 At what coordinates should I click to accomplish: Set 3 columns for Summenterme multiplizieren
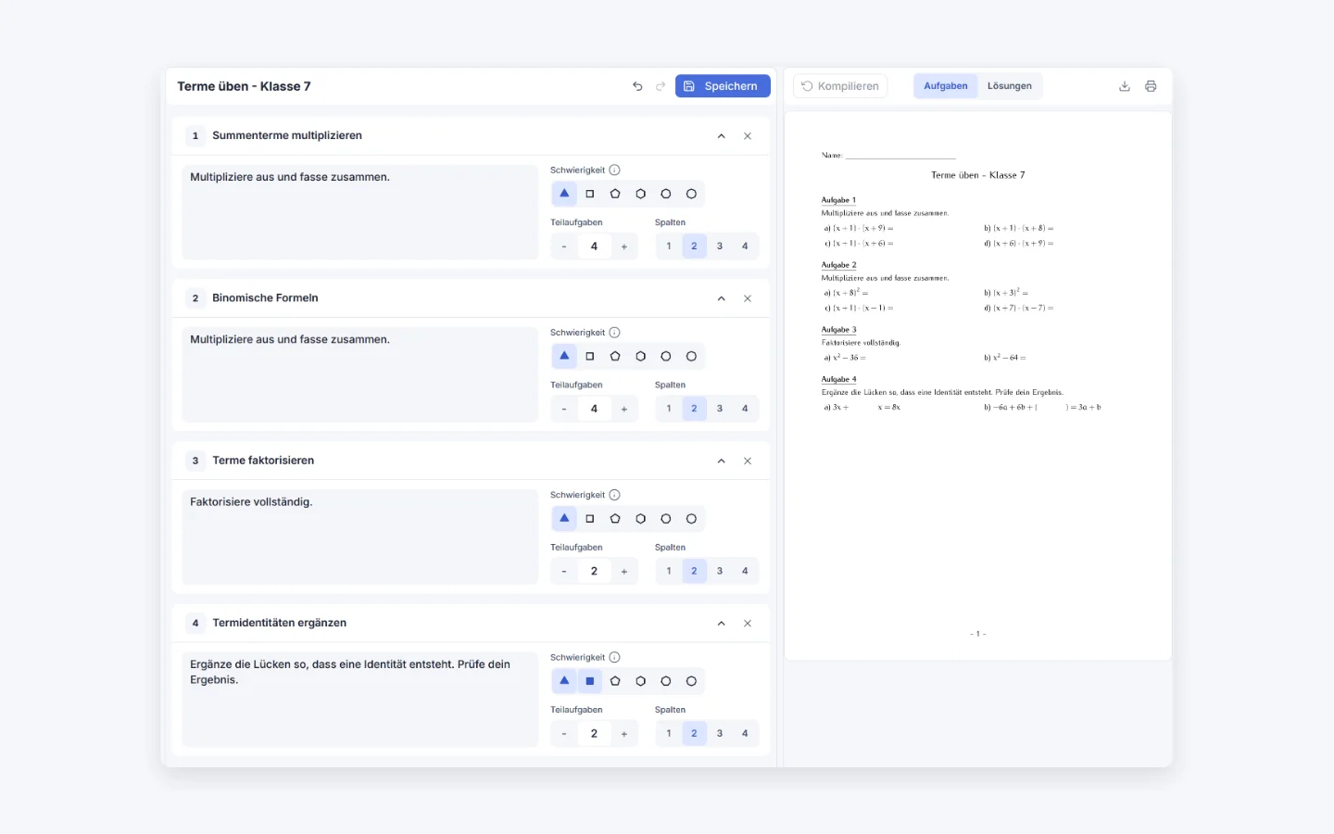(720, 246)
